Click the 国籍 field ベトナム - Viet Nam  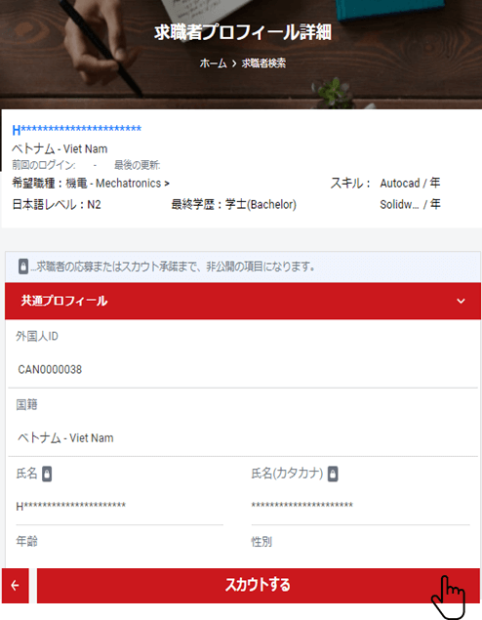coord(65,438)
